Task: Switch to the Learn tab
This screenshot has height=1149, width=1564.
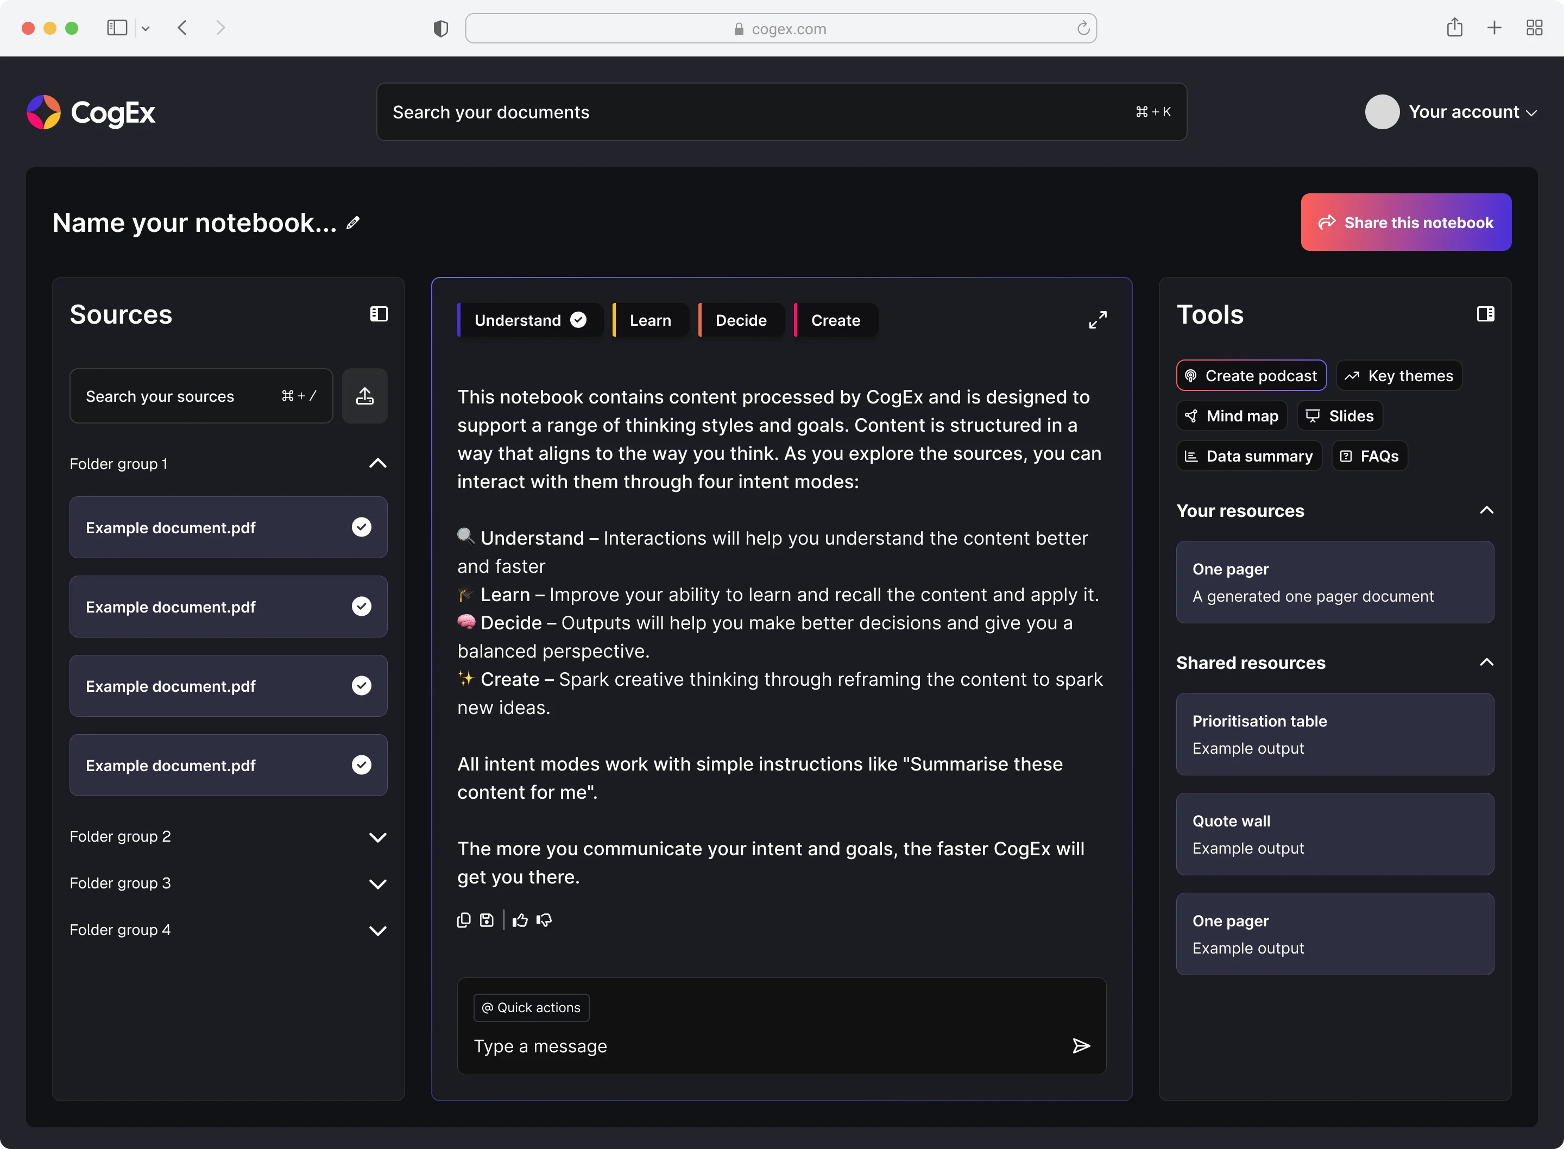Action: pos(650,320)
